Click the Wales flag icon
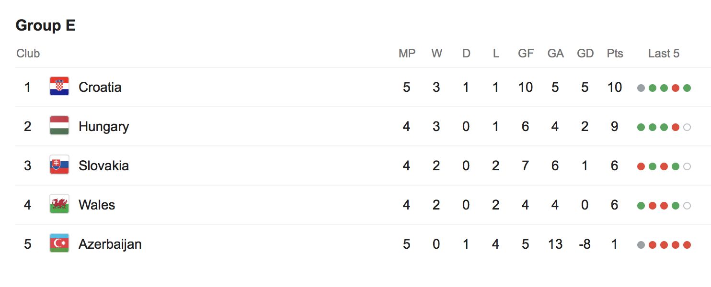This screenshot has height=287, width=711. pyautogui.click(x=59, y=204)
